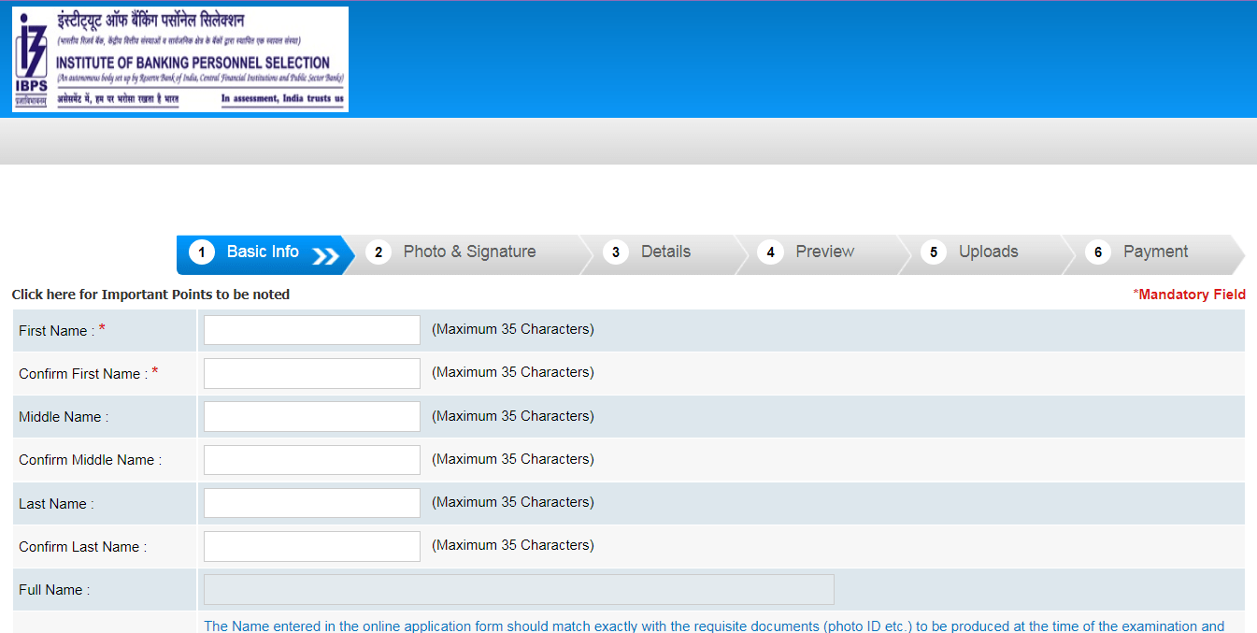Click the First Name row label
The image size is (1257, 633).
pyautogui.click(x=56, y=331)
